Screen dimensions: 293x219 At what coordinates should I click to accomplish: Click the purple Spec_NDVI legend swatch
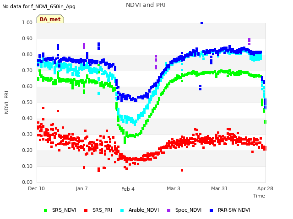click(x=169, y=210)
